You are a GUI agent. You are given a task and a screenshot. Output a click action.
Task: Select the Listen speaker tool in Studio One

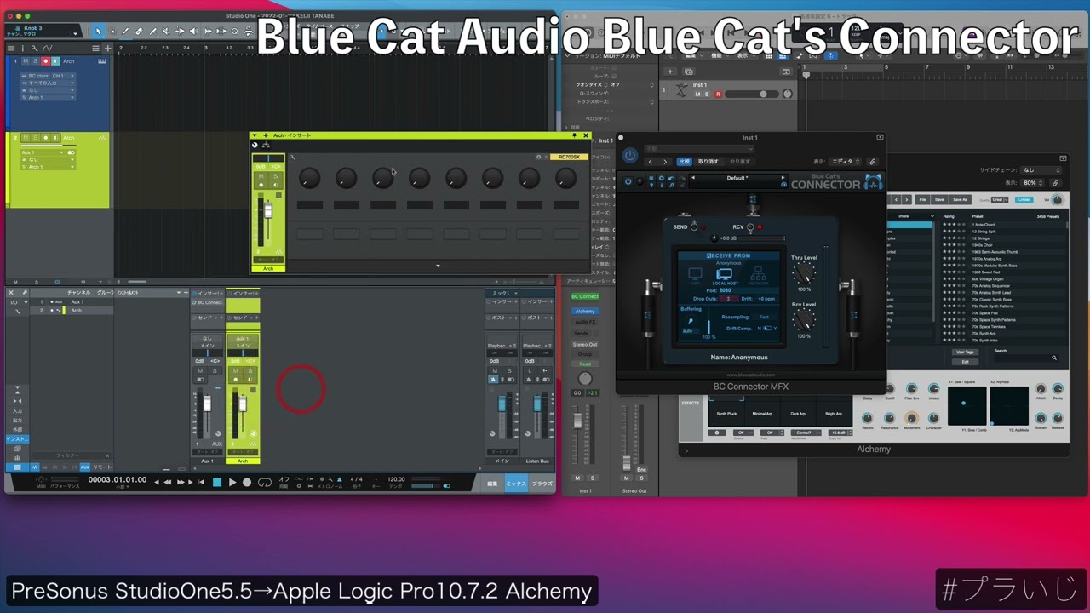[x=193, y=32]
